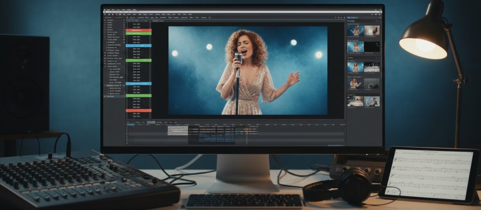Open the thumbnail of person in white room

[372, 31]
